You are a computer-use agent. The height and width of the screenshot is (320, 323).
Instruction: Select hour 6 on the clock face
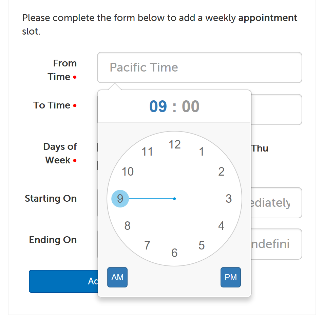click(174, 253)
